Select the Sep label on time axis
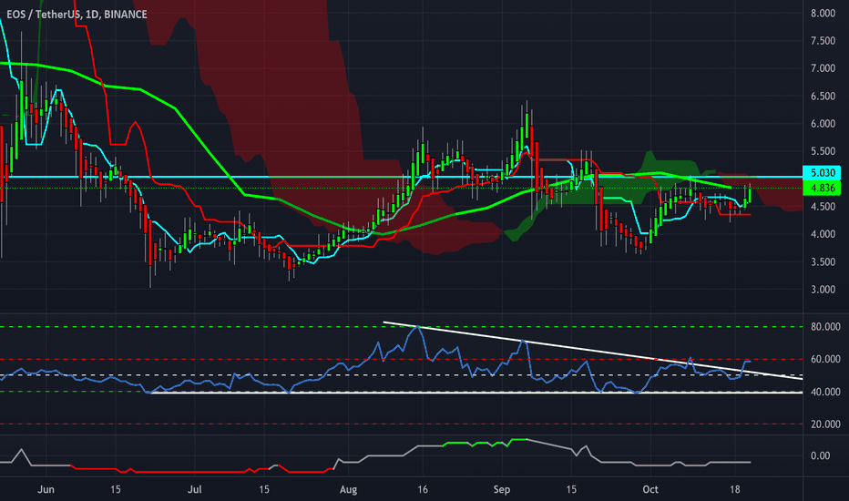 coord(502,490)
